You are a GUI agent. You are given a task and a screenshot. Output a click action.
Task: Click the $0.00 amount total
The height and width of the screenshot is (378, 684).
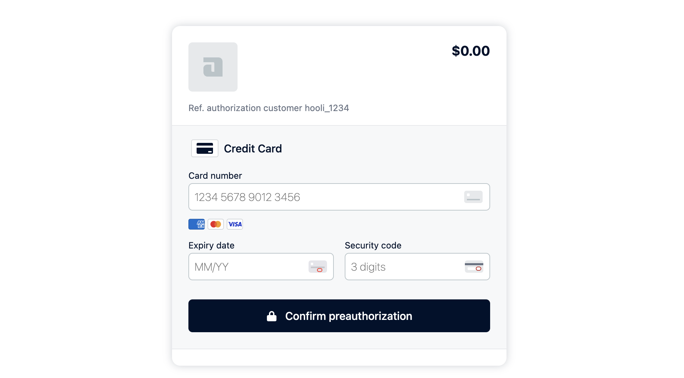coord(471,51)
